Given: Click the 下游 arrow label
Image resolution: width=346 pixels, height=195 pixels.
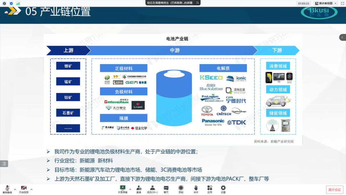Looking at the screenshot, I should [x=277, y=50].
